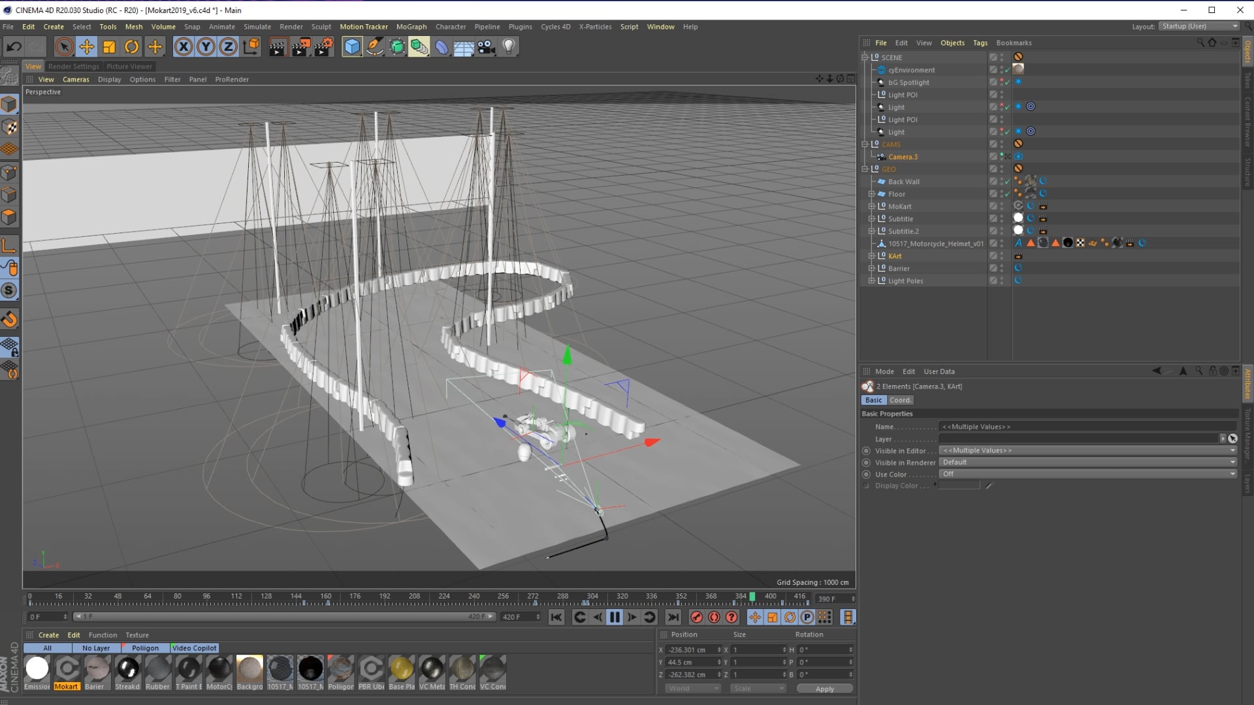The width and height of the screenshot is (1254, 705).
Task: Collapse the SCENE null group
Action: 865,57
